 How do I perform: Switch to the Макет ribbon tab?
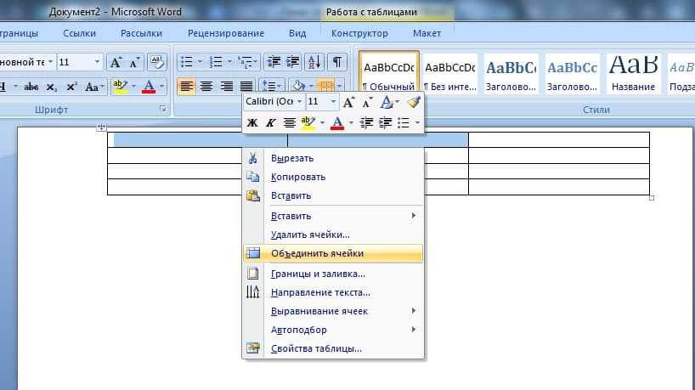click(x=427, y=33)
